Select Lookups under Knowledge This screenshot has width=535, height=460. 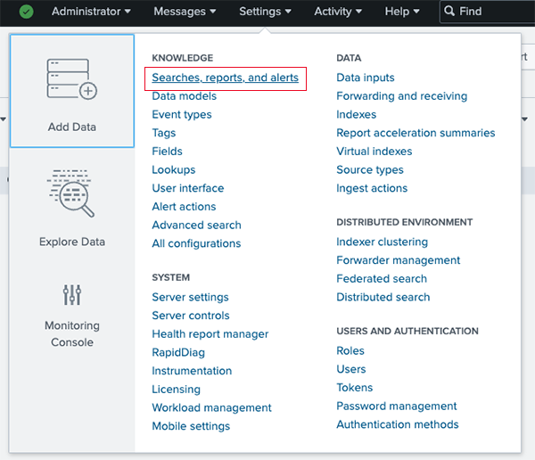[174, 170]
